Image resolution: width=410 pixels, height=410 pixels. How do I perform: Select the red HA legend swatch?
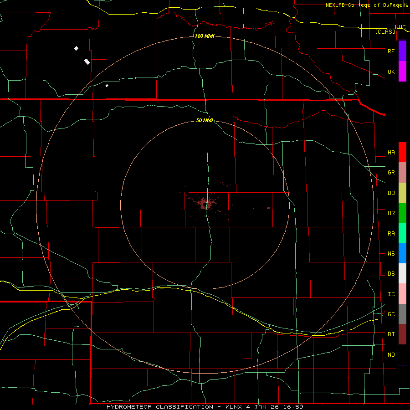(x=402, y=152)
